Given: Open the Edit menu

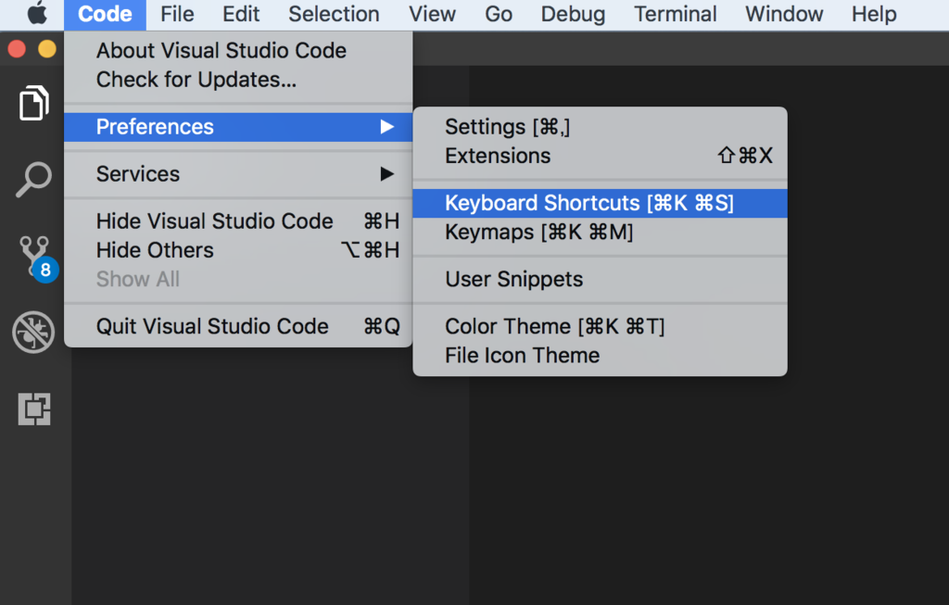Looking at the screenshot, I should point(241,14).
